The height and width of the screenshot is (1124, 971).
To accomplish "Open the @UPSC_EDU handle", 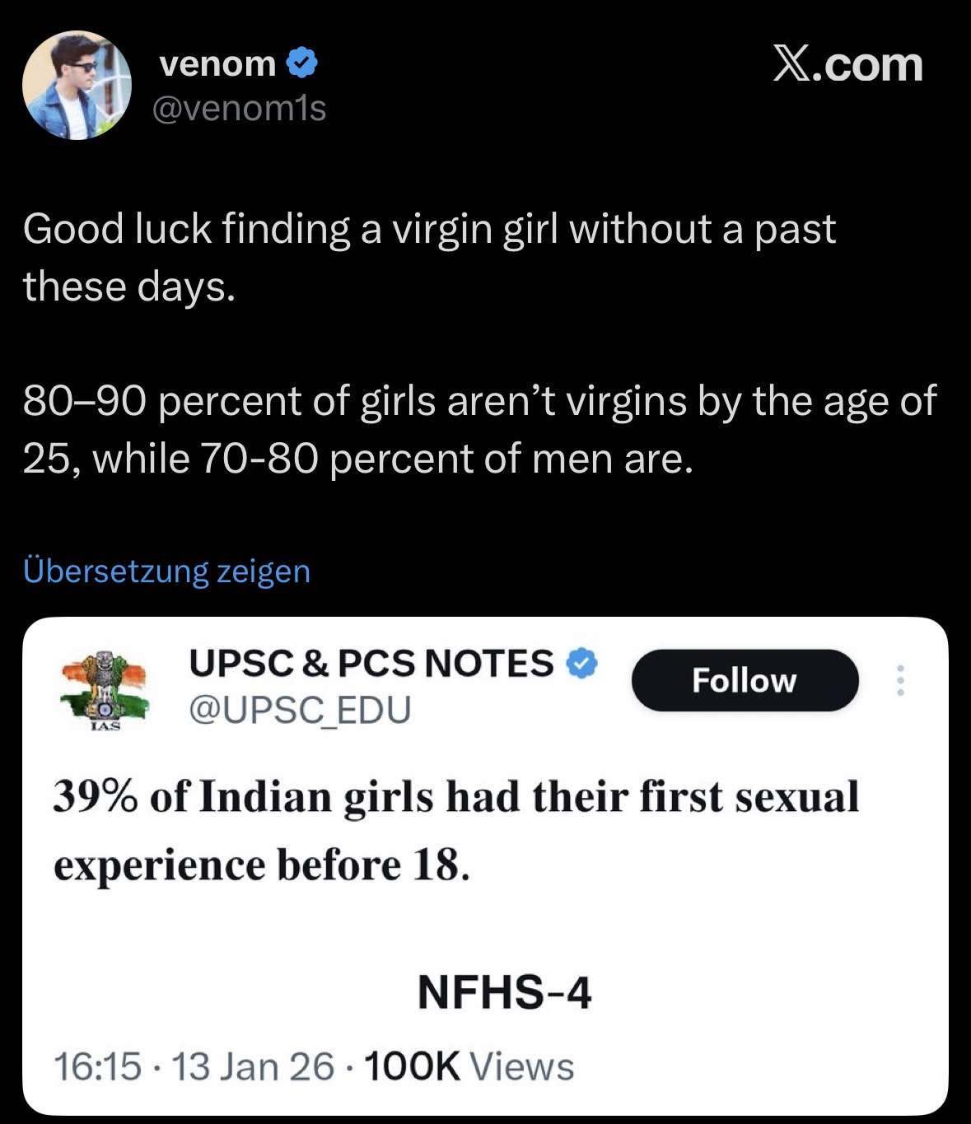I will (300, 709).
